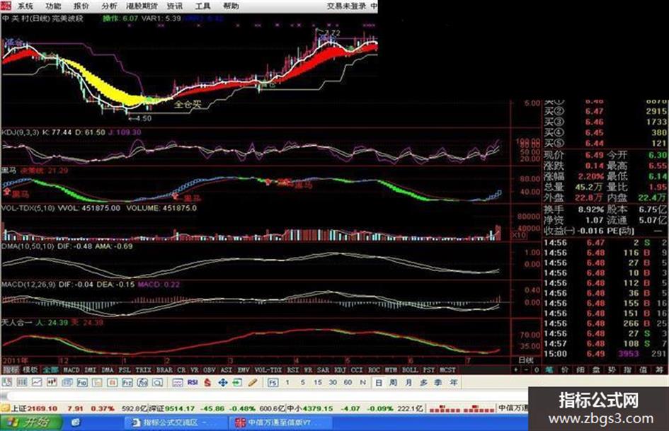669x431 pixels.
Task: Open the 工具 menu
Action: pos(202,6)
